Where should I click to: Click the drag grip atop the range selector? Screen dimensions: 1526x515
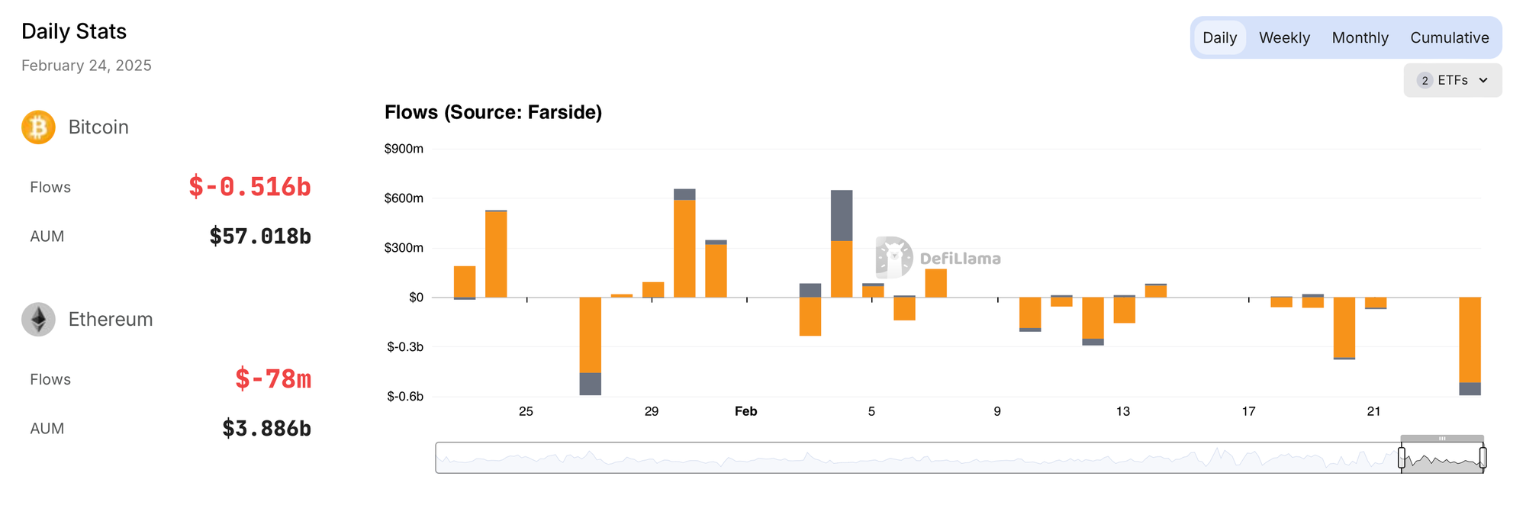(1442, 439)
